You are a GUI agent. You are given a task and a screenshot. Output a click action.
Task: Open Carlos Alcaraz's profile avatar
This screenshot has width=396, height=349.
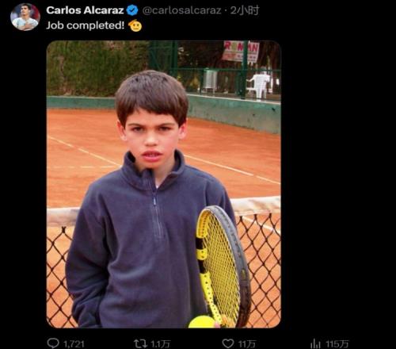25,17
